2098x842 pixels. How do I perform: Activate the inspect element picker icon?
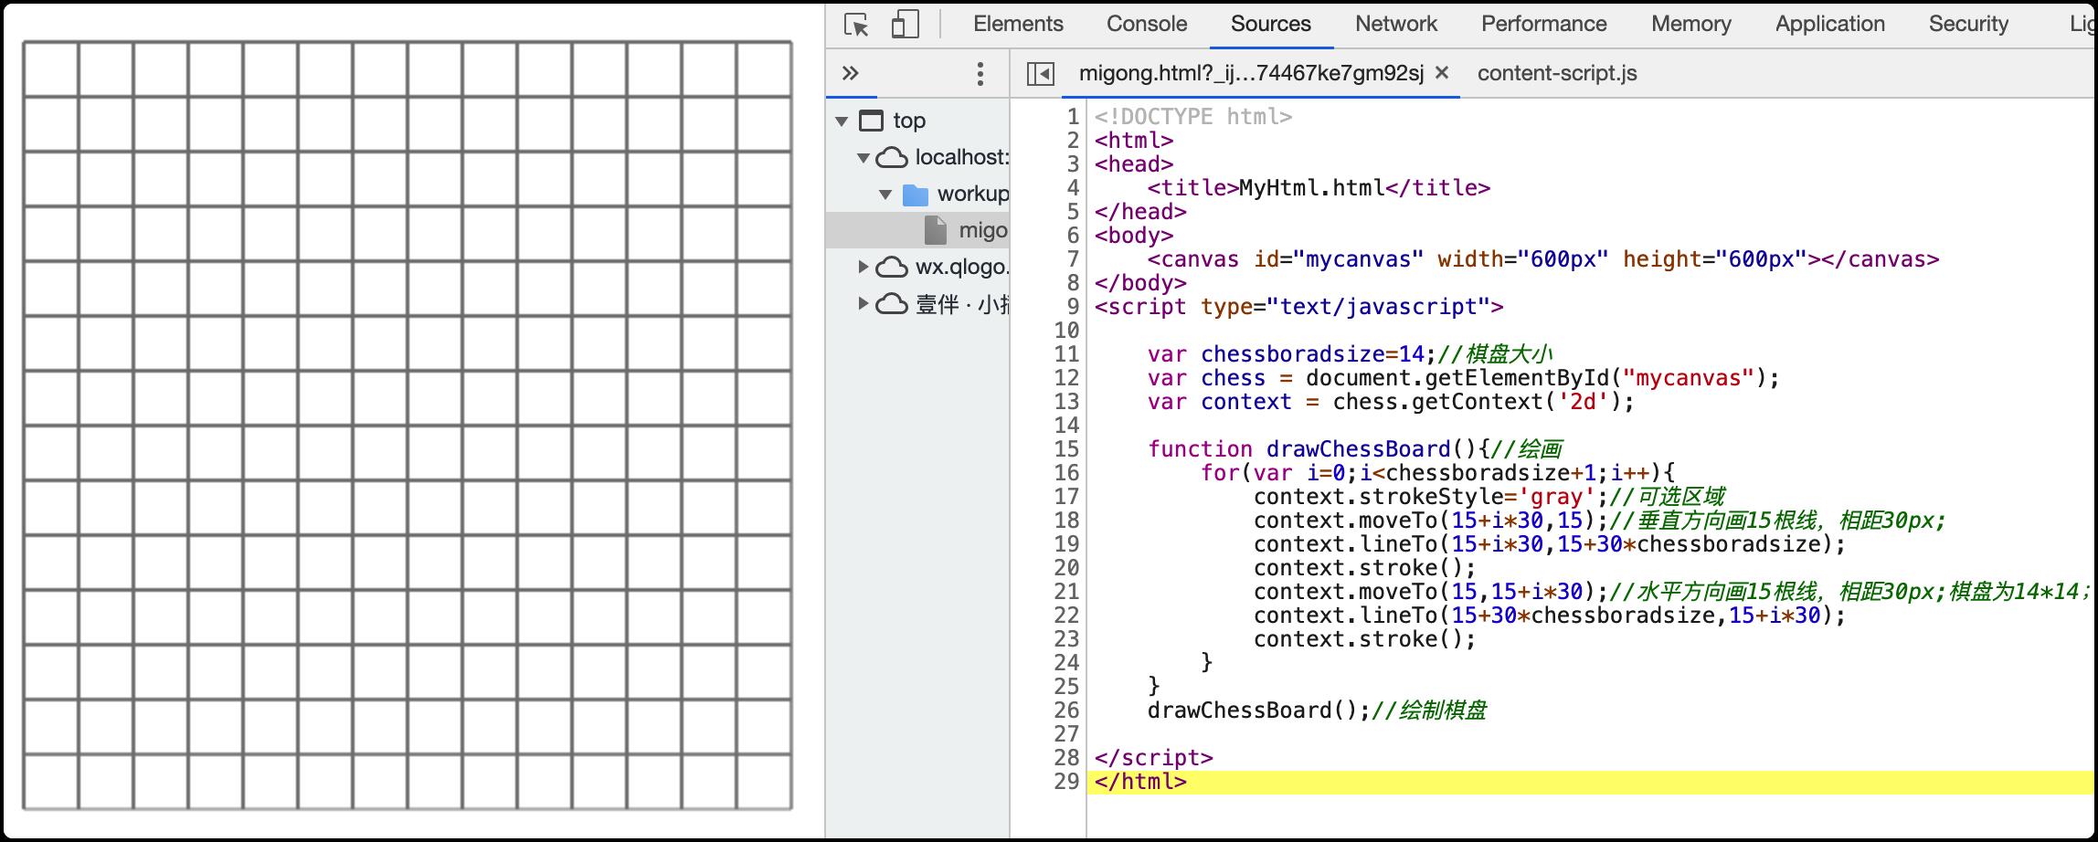tap(856, 25)
